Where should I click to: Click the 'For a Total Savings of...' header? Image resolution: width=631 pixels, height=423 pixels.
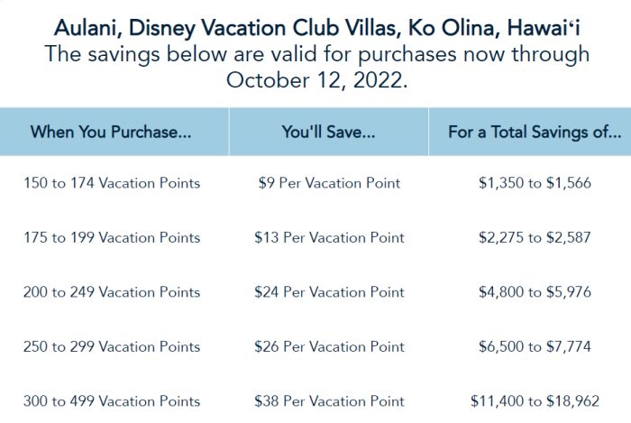point(535,132)
